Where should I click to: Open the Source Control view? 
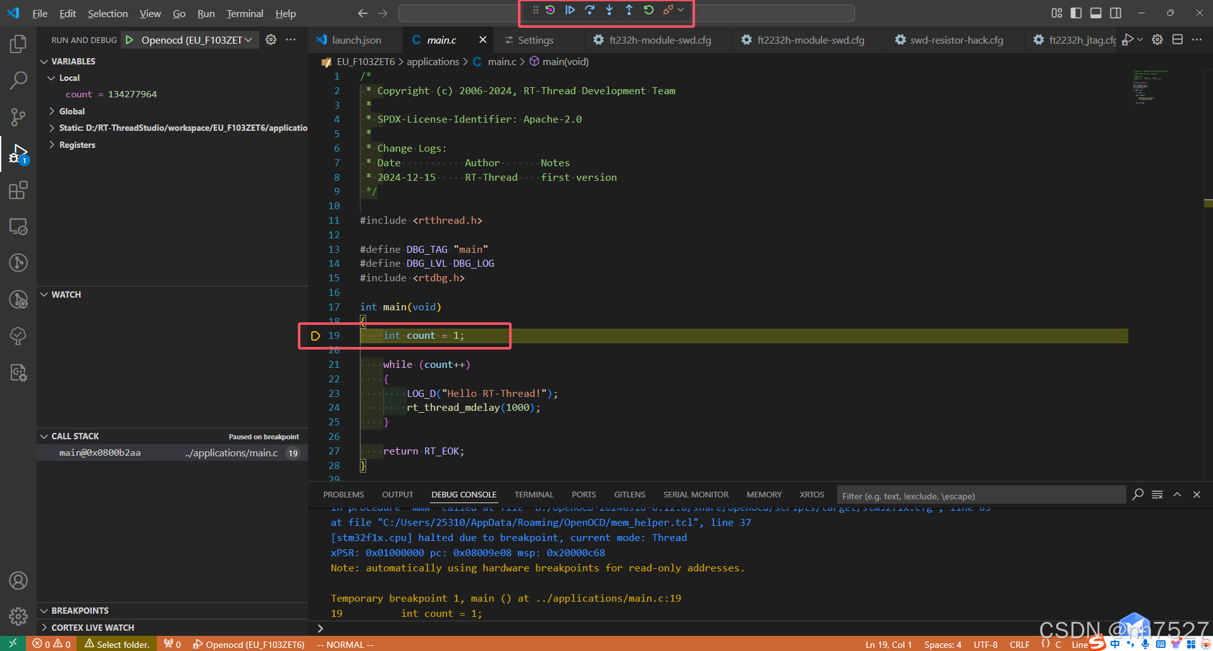click(x=18, y=117)
